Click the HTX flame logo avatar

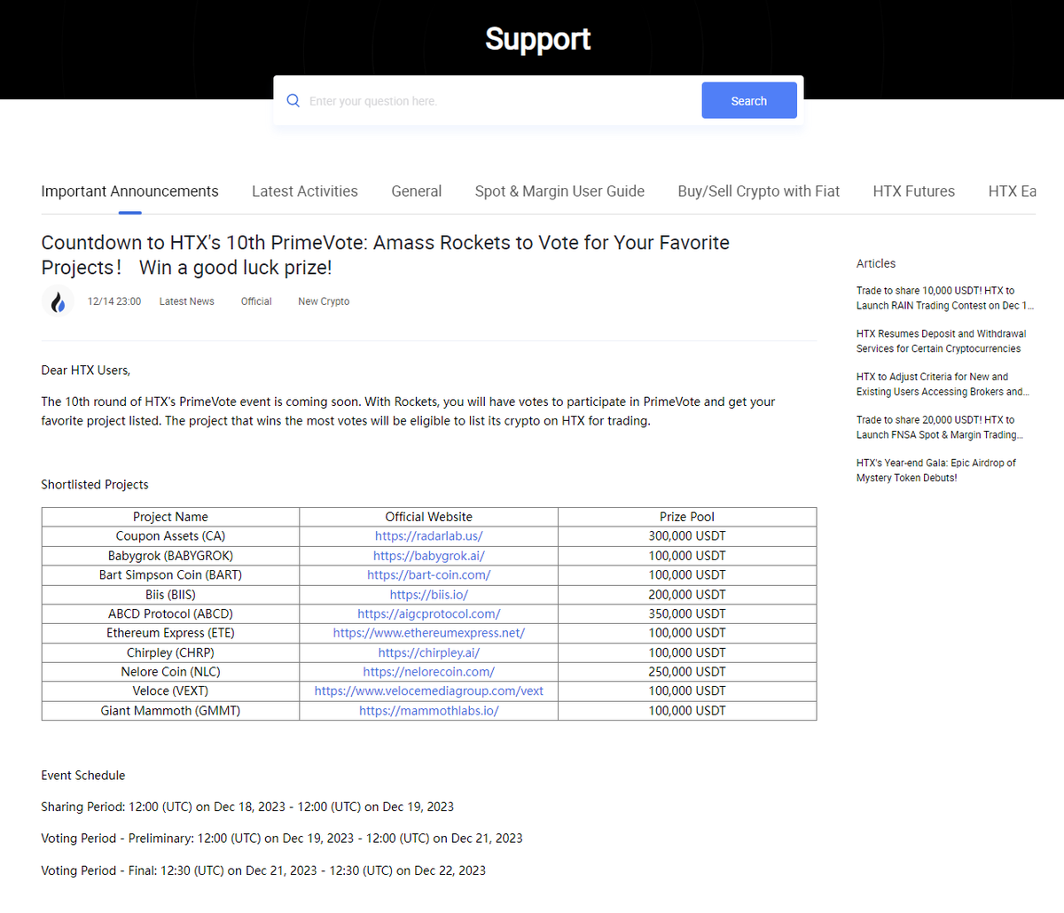tap(58, 301)
